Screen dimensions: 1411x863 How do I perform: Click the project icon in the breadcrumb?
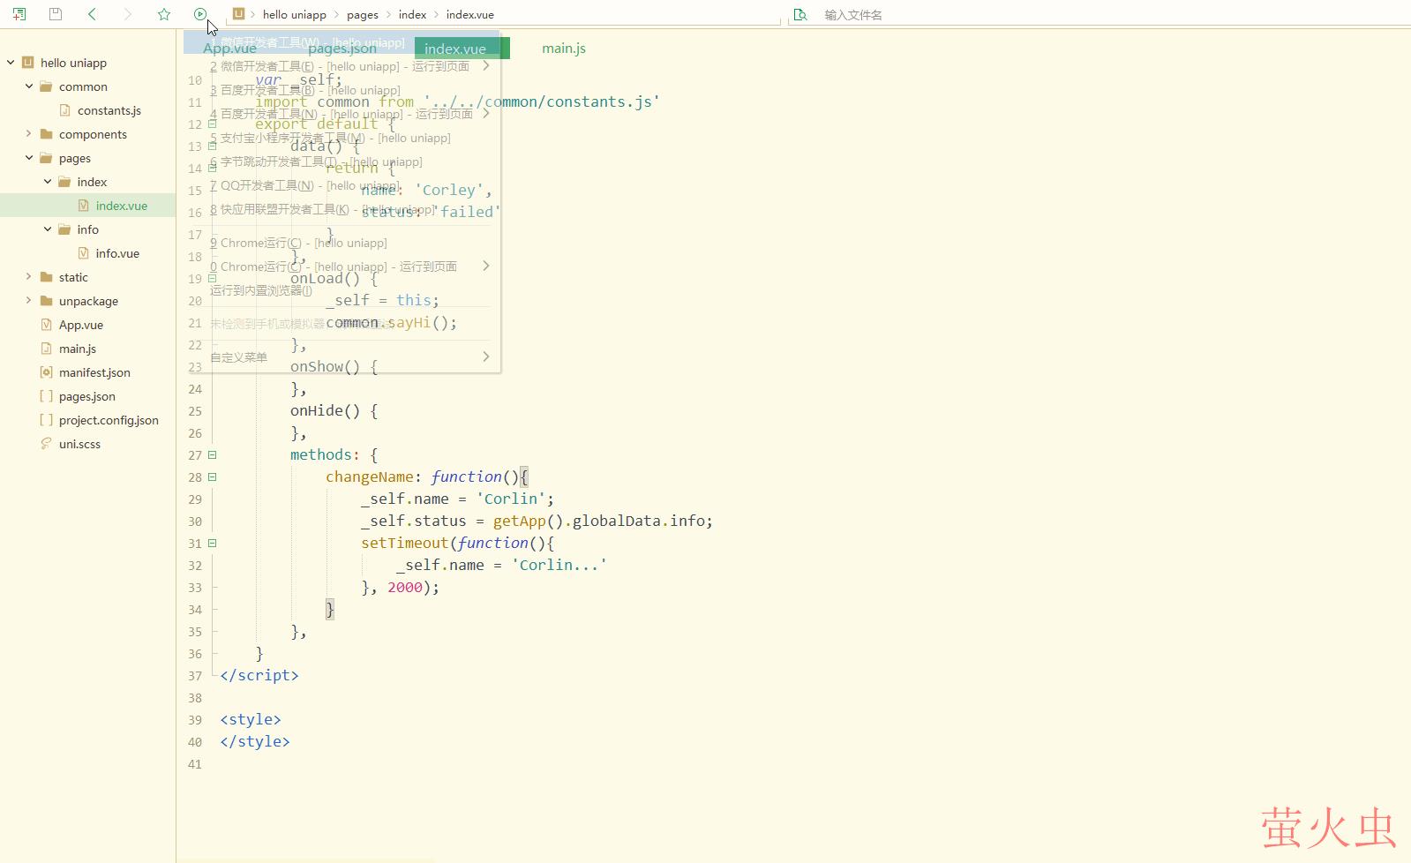[238, 14]
